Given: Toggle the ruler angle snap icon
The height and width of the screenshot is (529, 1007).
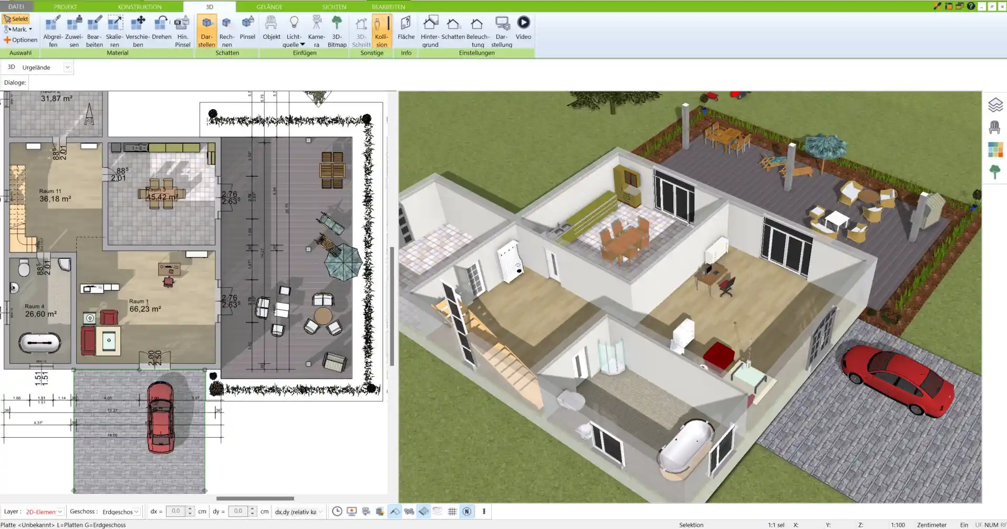Looking at the screenshot, I should tap(395, 511).
